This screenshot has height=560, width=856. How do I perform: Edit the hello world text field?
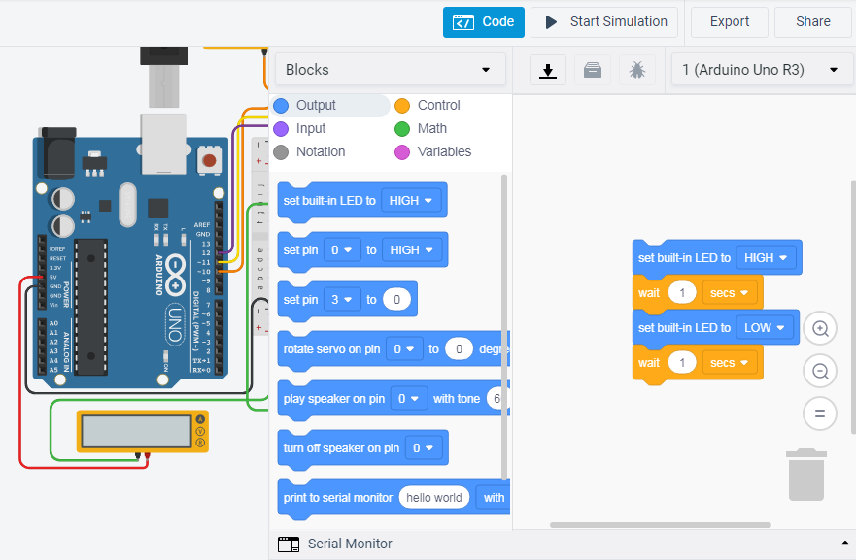coord(434,497)
